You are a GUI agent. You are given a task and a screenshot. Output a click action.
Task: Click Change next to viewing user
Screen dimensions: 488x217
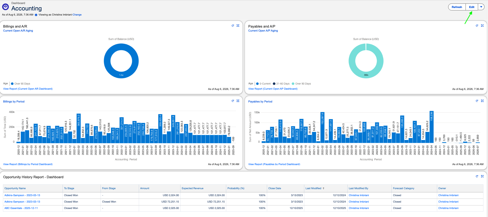tap(77, 15)
